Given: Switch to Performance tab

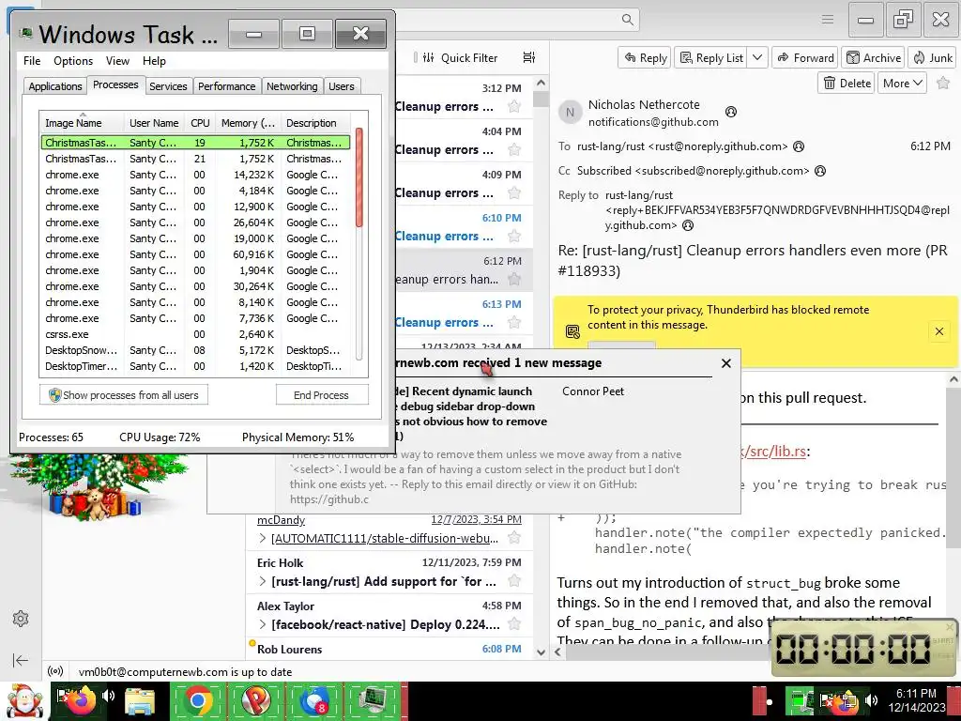Looking at the screenshot, I should coord(227,86).
